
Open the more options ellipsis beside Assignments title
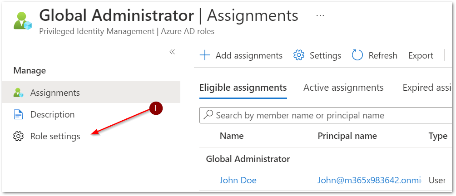pos(320,16)
